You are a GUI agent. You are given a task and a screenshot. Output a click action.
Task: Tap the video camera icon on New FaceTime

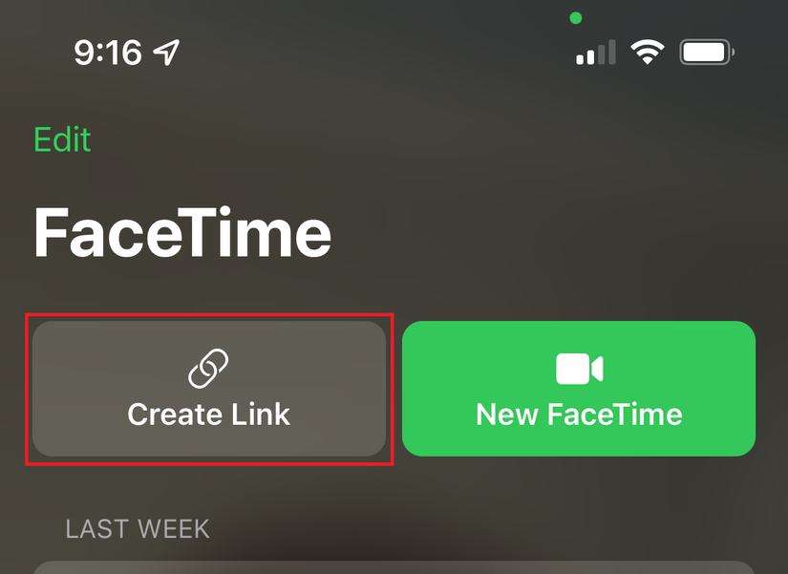(578, 365)
